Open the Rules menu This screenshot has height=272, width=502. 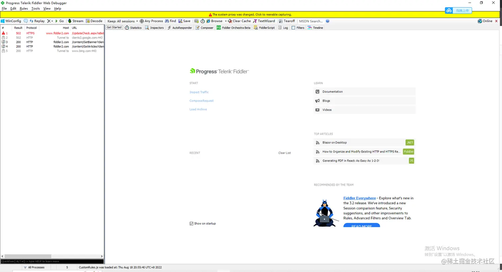point(24,9)
